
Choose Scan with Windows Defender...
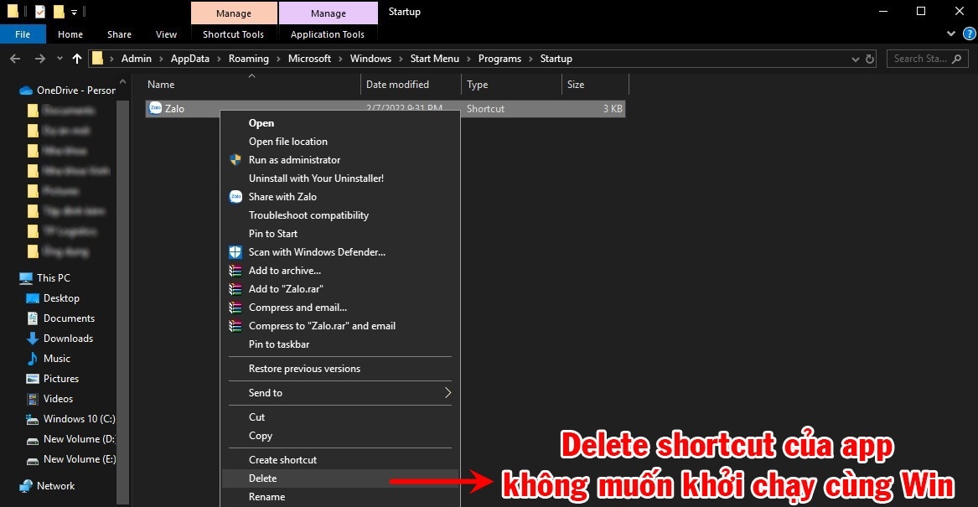pyautogui.click(x=340, y=252)
